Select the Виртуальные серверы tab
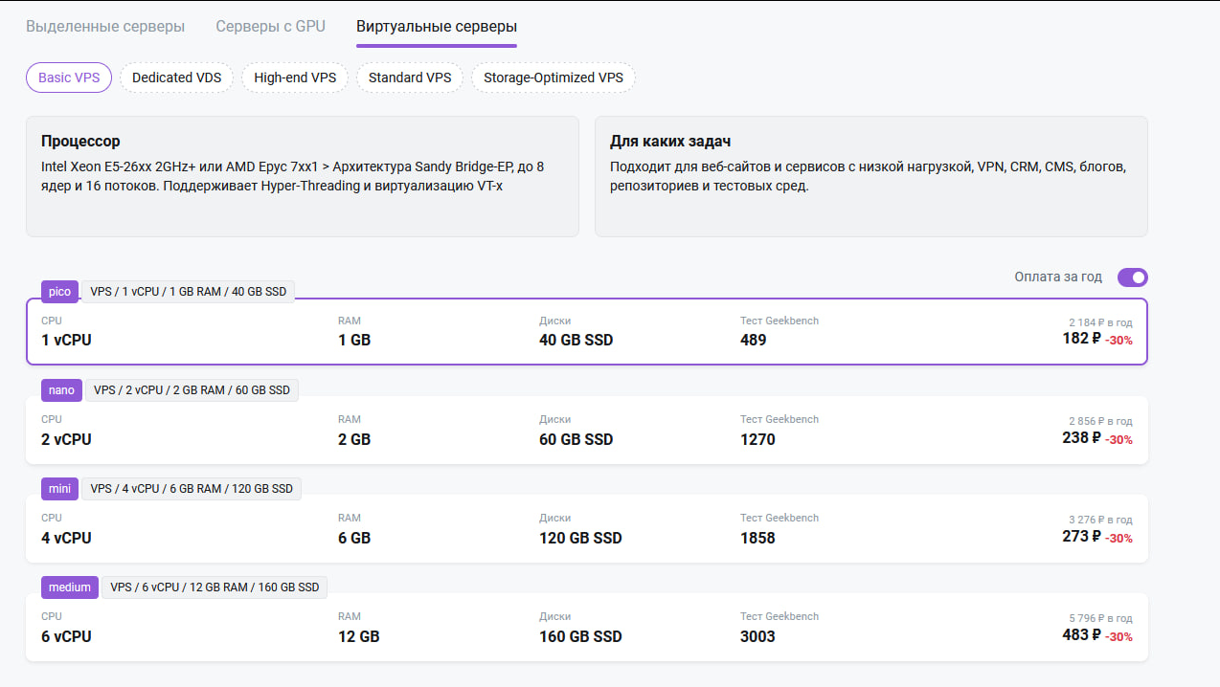This screenshot has height=687, width=1220. coord(436,26)
